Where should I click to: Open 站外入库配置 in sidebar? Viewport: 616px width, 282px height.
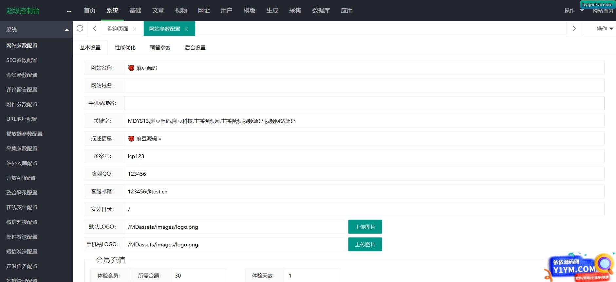22,163
